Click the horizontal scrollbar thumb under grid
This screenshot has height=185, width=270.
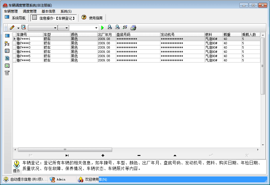point(65,150)
